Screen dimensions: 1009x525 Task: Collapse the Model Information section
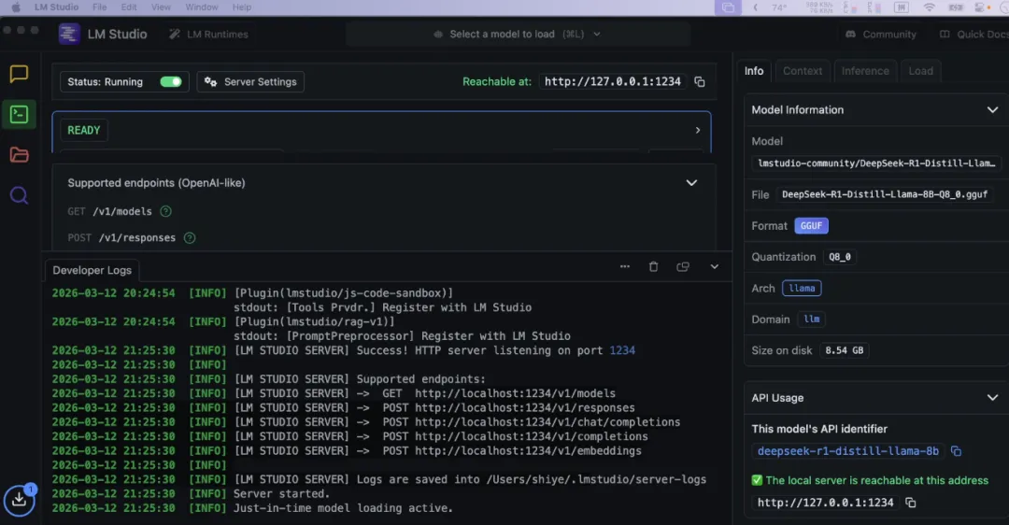pos(992,109)
